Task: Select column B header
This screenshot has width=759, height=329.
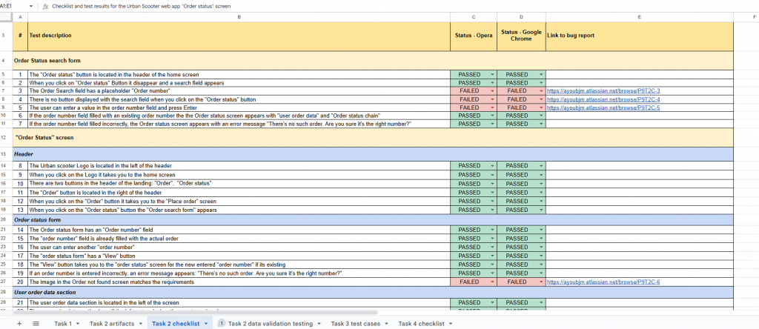Action: point(238,16)
